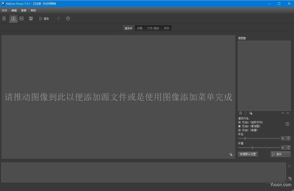Move selection up with chevron-up arrow

coord(288,113)
